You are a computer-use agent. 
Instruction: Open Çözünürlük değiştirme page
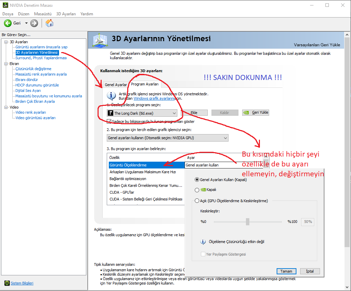coord(33,69)
